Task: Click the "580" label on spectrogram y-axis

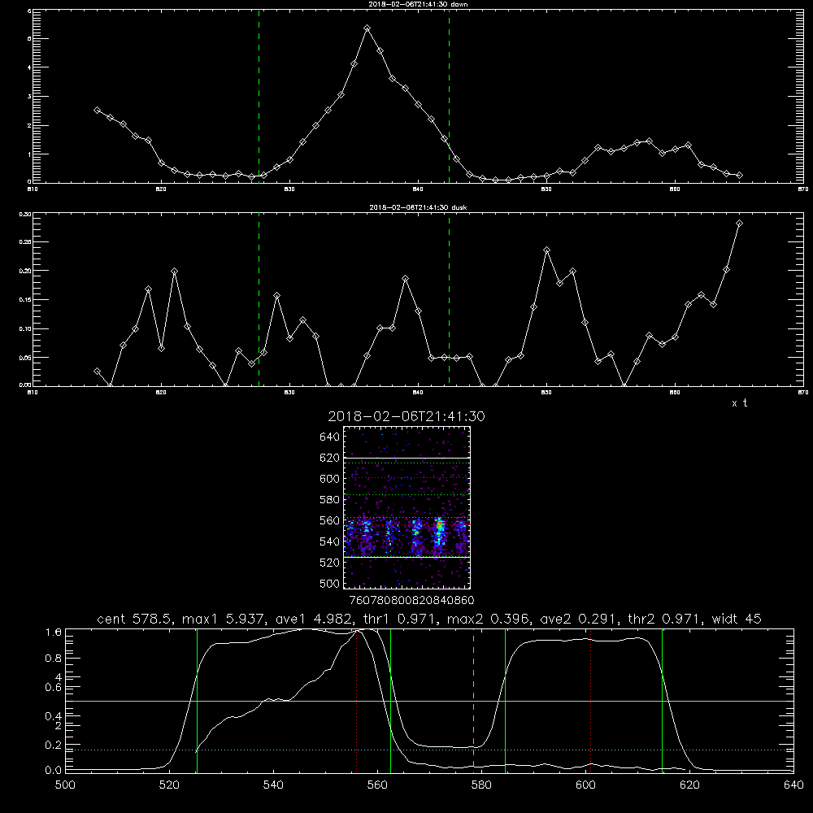Action: (329, 500)
